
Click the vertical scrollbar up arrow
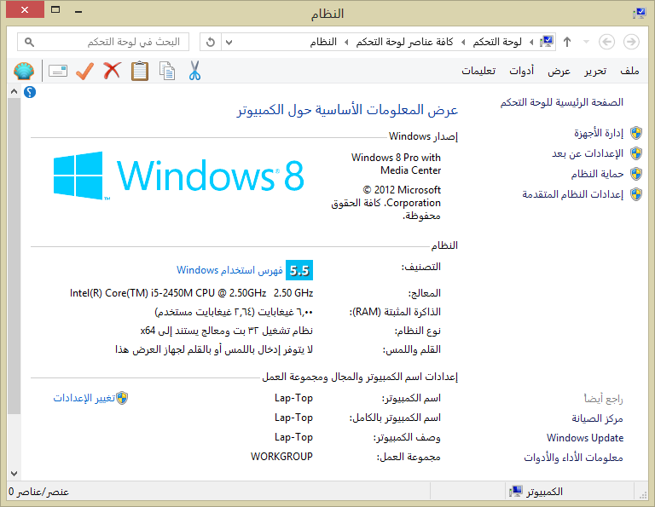(14, 91)
